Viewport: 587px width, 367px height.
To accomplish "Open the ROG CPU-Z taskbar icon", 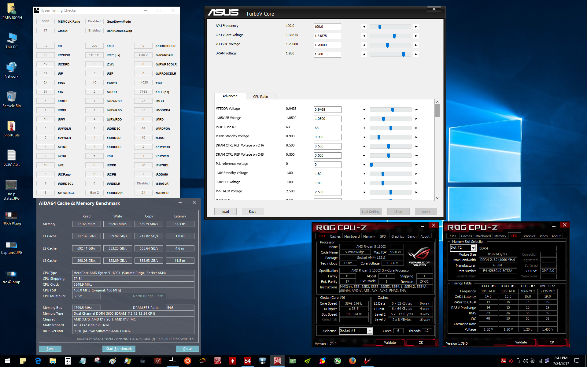I will 277,361.
